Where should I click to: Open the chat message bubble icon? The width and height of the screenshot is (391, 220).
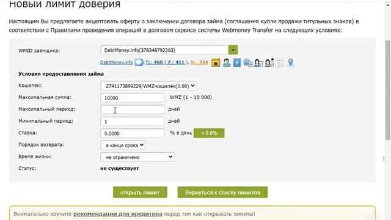coord(139,62)
